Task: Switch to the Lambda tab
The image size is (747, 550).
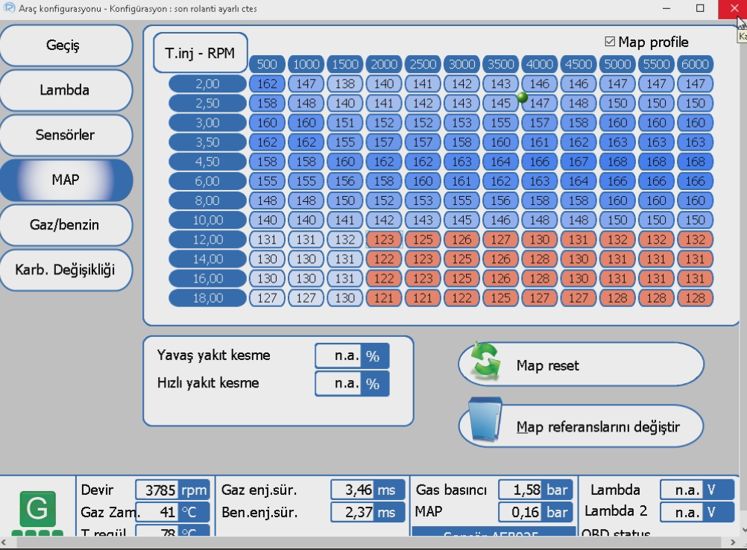Action: click(x=66, y=90)
